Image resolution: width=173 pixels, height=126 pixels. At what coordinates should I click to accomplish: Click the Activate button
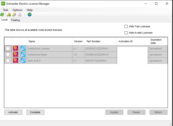point(13,112)
